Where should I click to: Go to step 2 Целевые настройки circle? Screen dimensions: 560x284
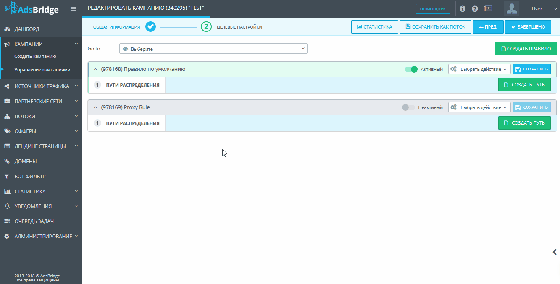206,27
